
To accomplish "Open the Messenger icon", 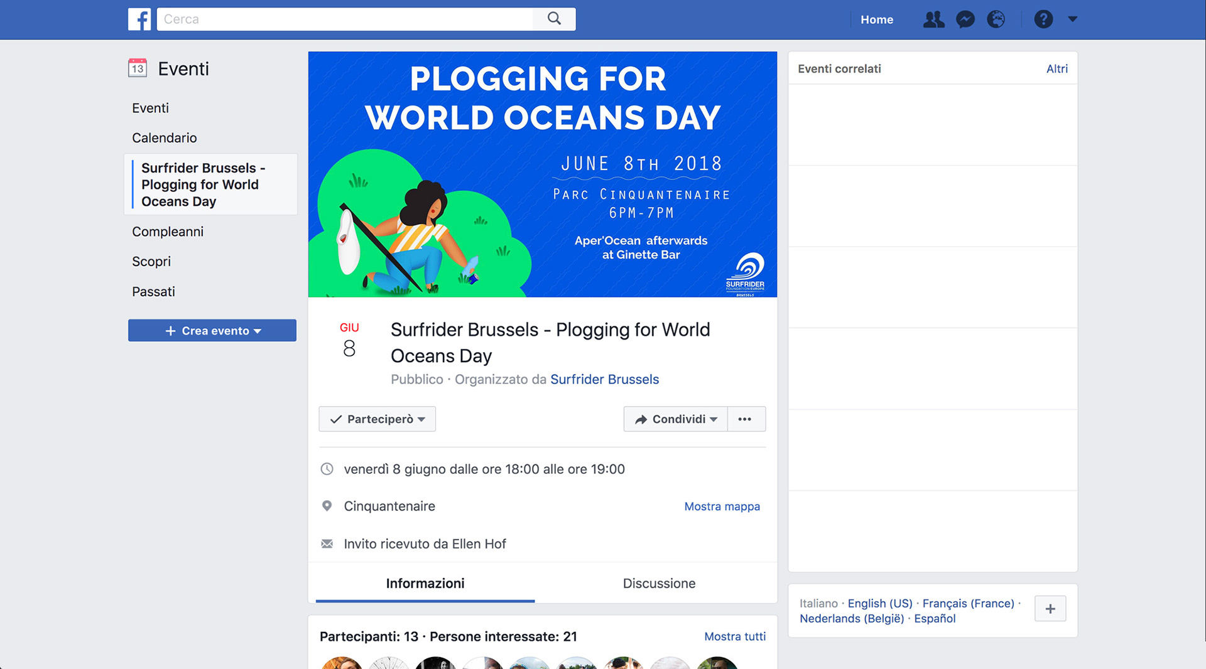I will pyautogui.click(x=965, y=19).
